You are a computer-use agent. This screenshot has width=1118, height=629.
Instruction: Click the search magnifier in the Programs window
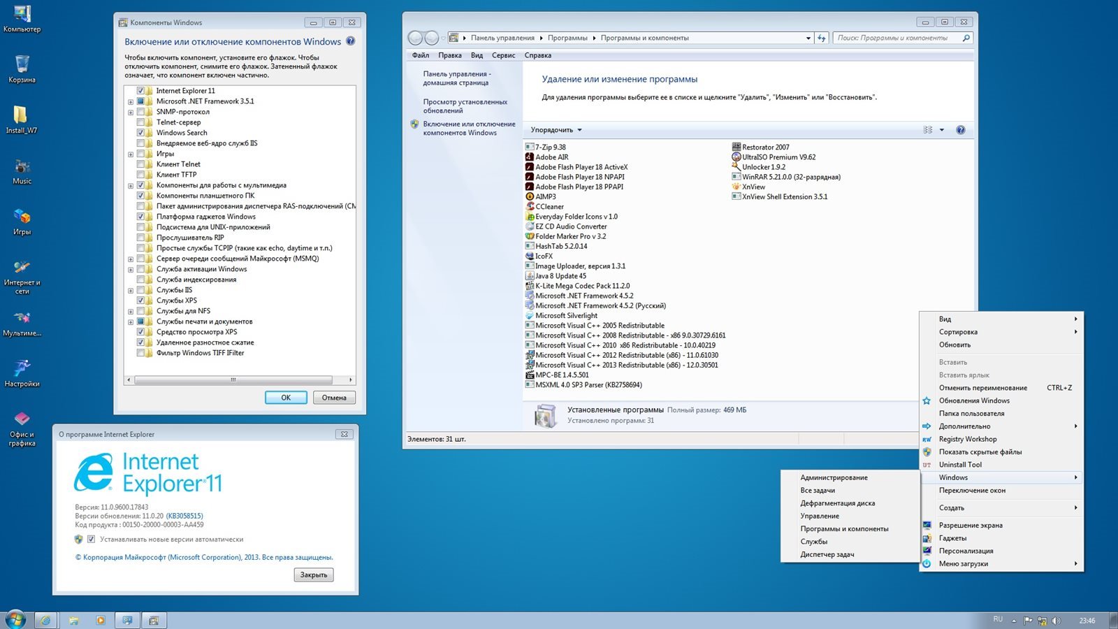pos(966,38)
